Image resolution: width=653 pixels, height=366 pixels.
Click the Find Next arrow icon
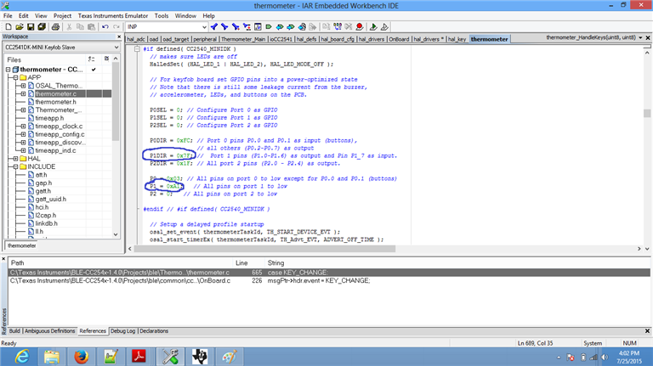pyautogui.click(x=224, y=26)
